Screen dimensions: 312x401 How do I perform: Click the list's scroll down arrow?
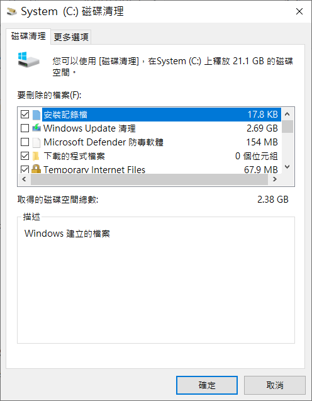(x=287, y=167)
